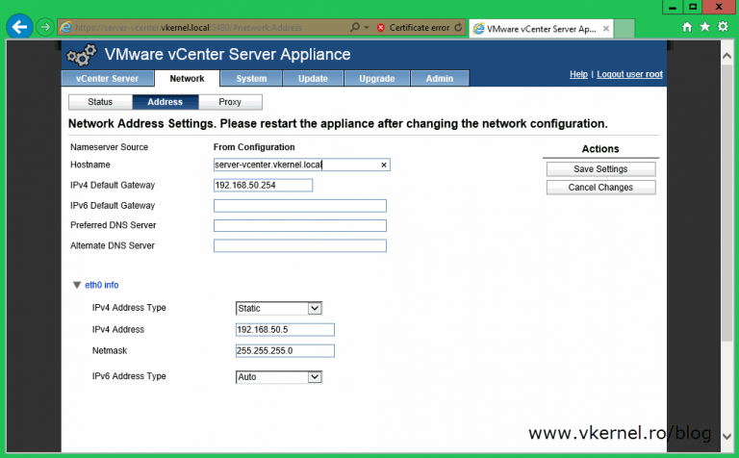Click the Preferred DNS Server field
Image resolution: width=739 pixels, height=458 pixels.
(300, 226)
